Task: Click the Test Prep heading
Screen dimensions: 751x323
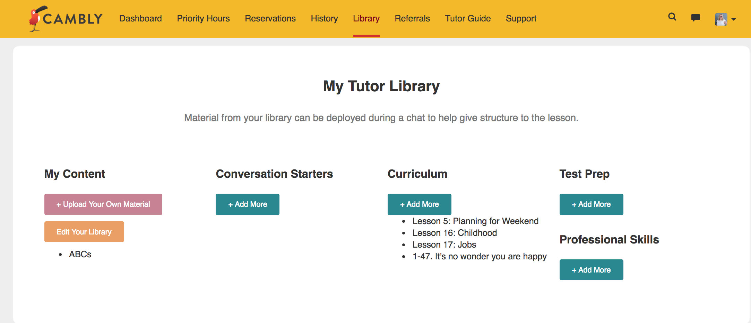Action: [x=585, y=174]
